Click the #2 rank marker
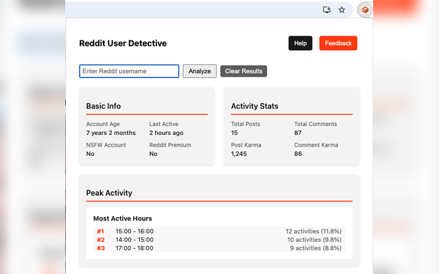The image size is (439, 274). click(x=101, y=240)
